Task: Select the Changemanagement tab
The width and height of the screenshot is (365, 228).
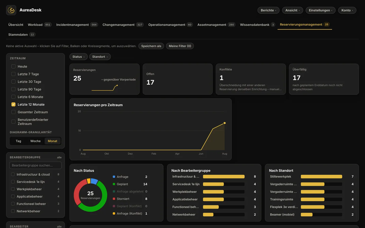Action: click(123, 25)
